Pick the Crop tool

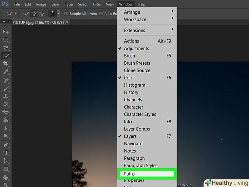(x=6, y=64)
